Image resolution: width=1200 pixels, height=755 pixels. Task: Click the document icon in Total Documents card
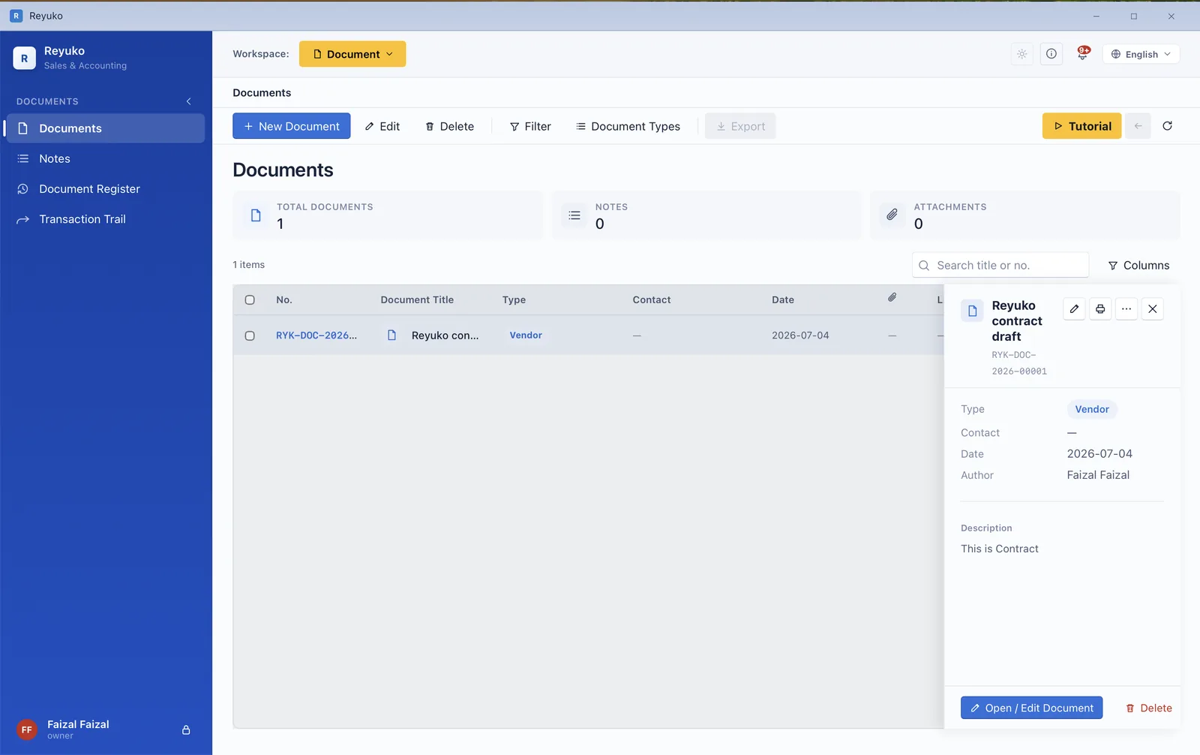(256, 215)
